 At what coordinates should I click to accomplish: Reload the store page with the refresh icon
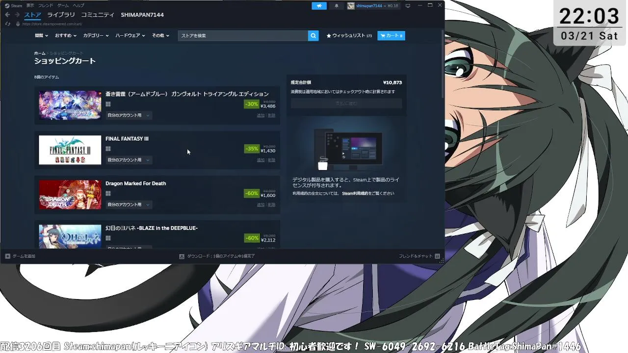coord(7,24)
